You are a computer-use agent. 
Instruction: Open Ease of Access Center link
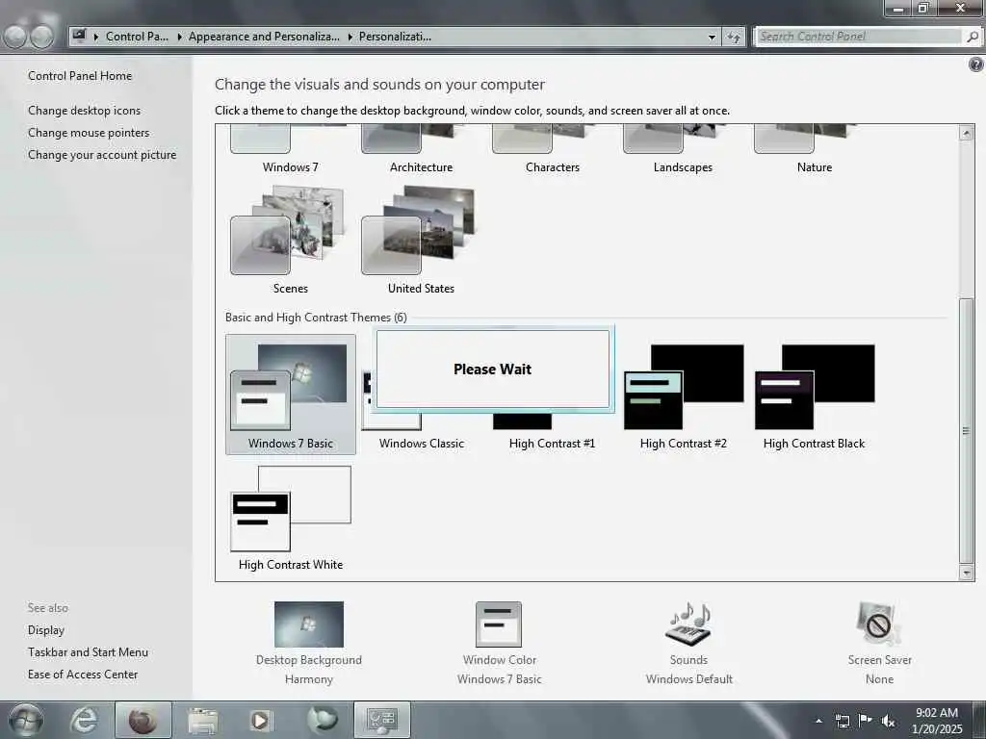point(83,675)
